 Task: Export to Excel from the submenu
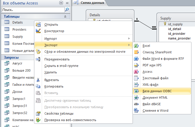[162, 46]
